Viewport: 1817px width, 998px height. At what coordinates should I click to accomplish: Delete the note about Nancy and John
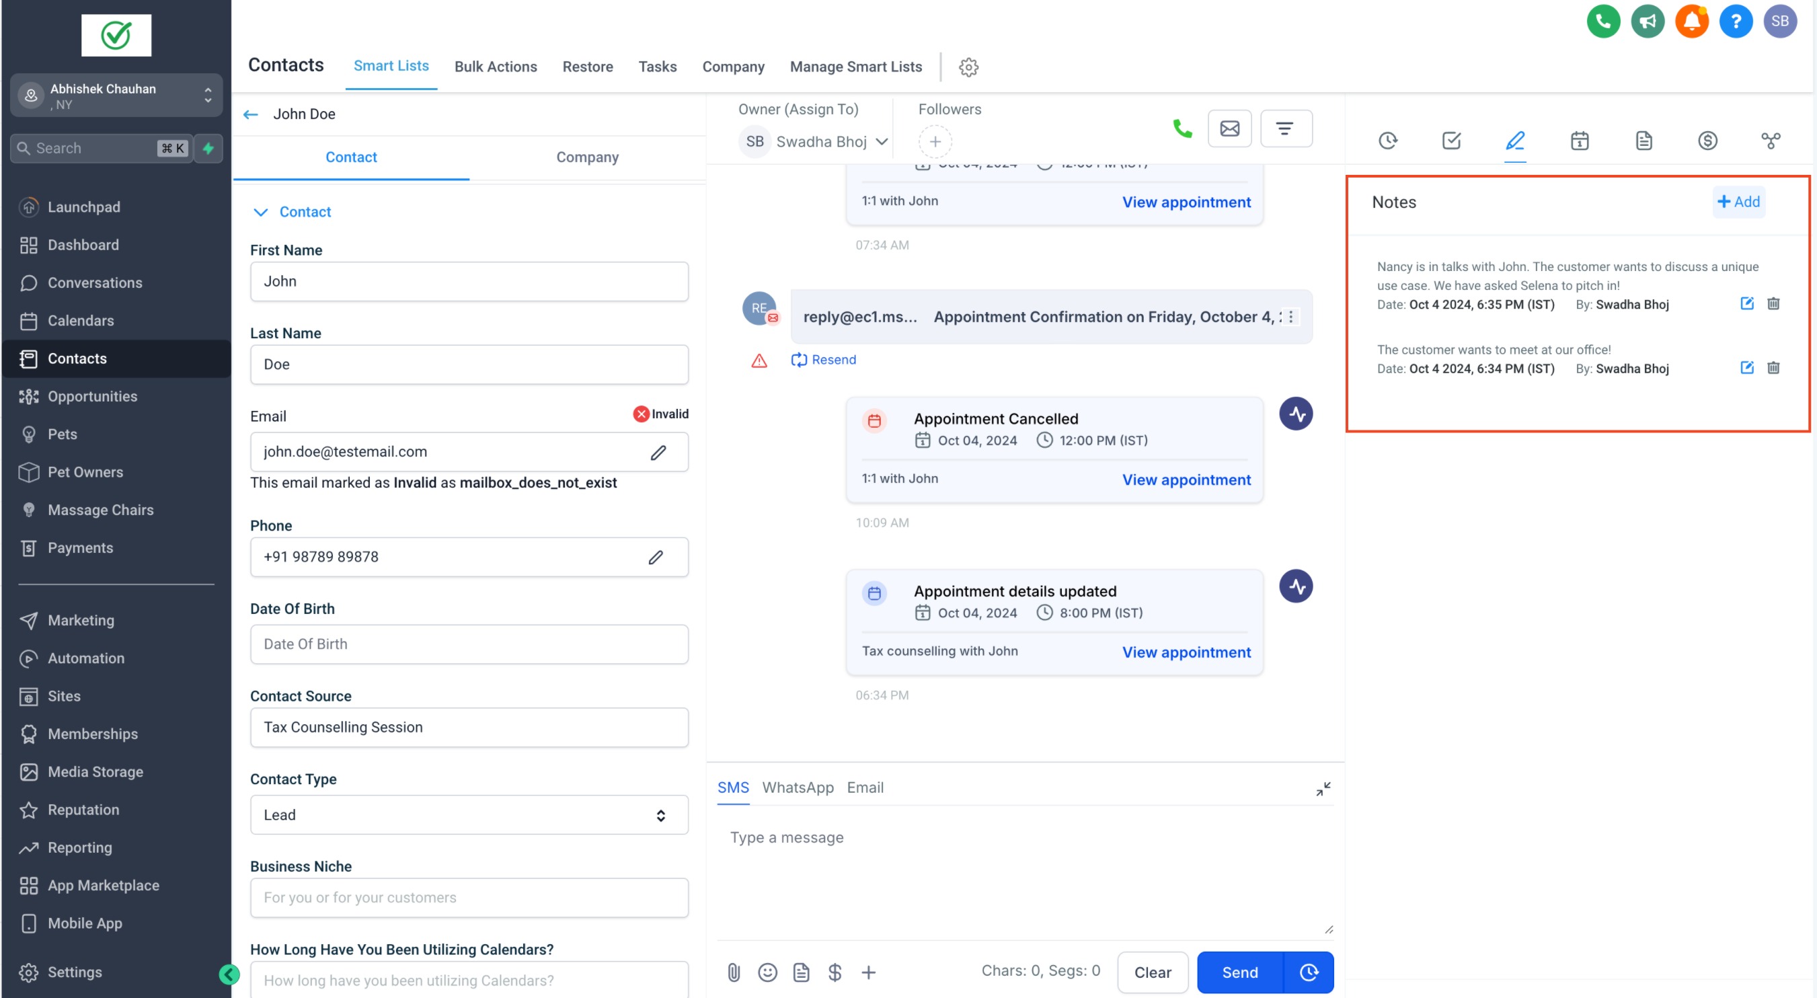1773,304
